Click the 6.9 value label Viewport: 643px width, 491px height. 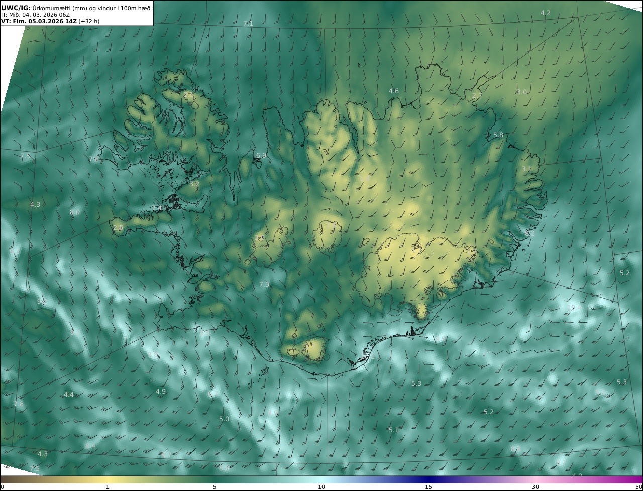tap(261, 155)
